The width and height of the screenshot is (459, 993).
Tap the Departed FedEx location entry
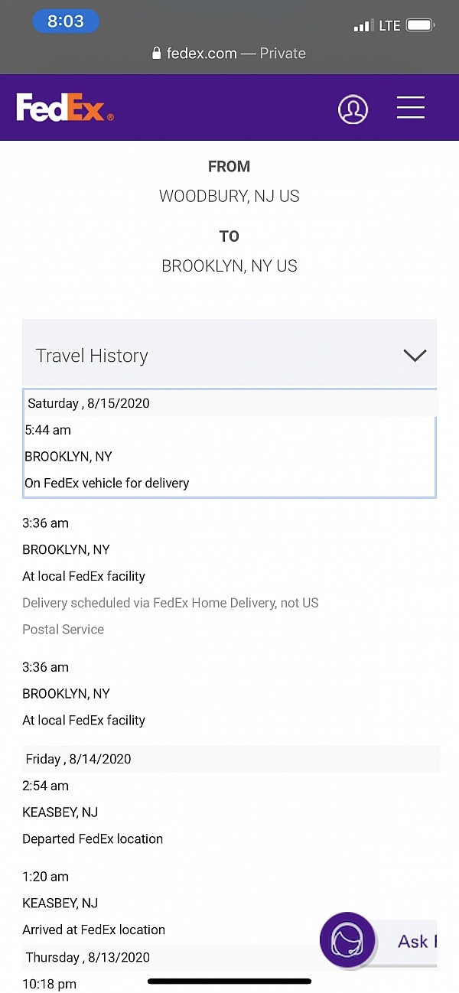tap(93, 838)
